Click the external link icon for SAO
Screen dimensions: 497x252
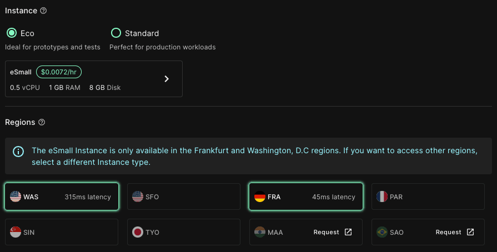click(x=470, y=232)
